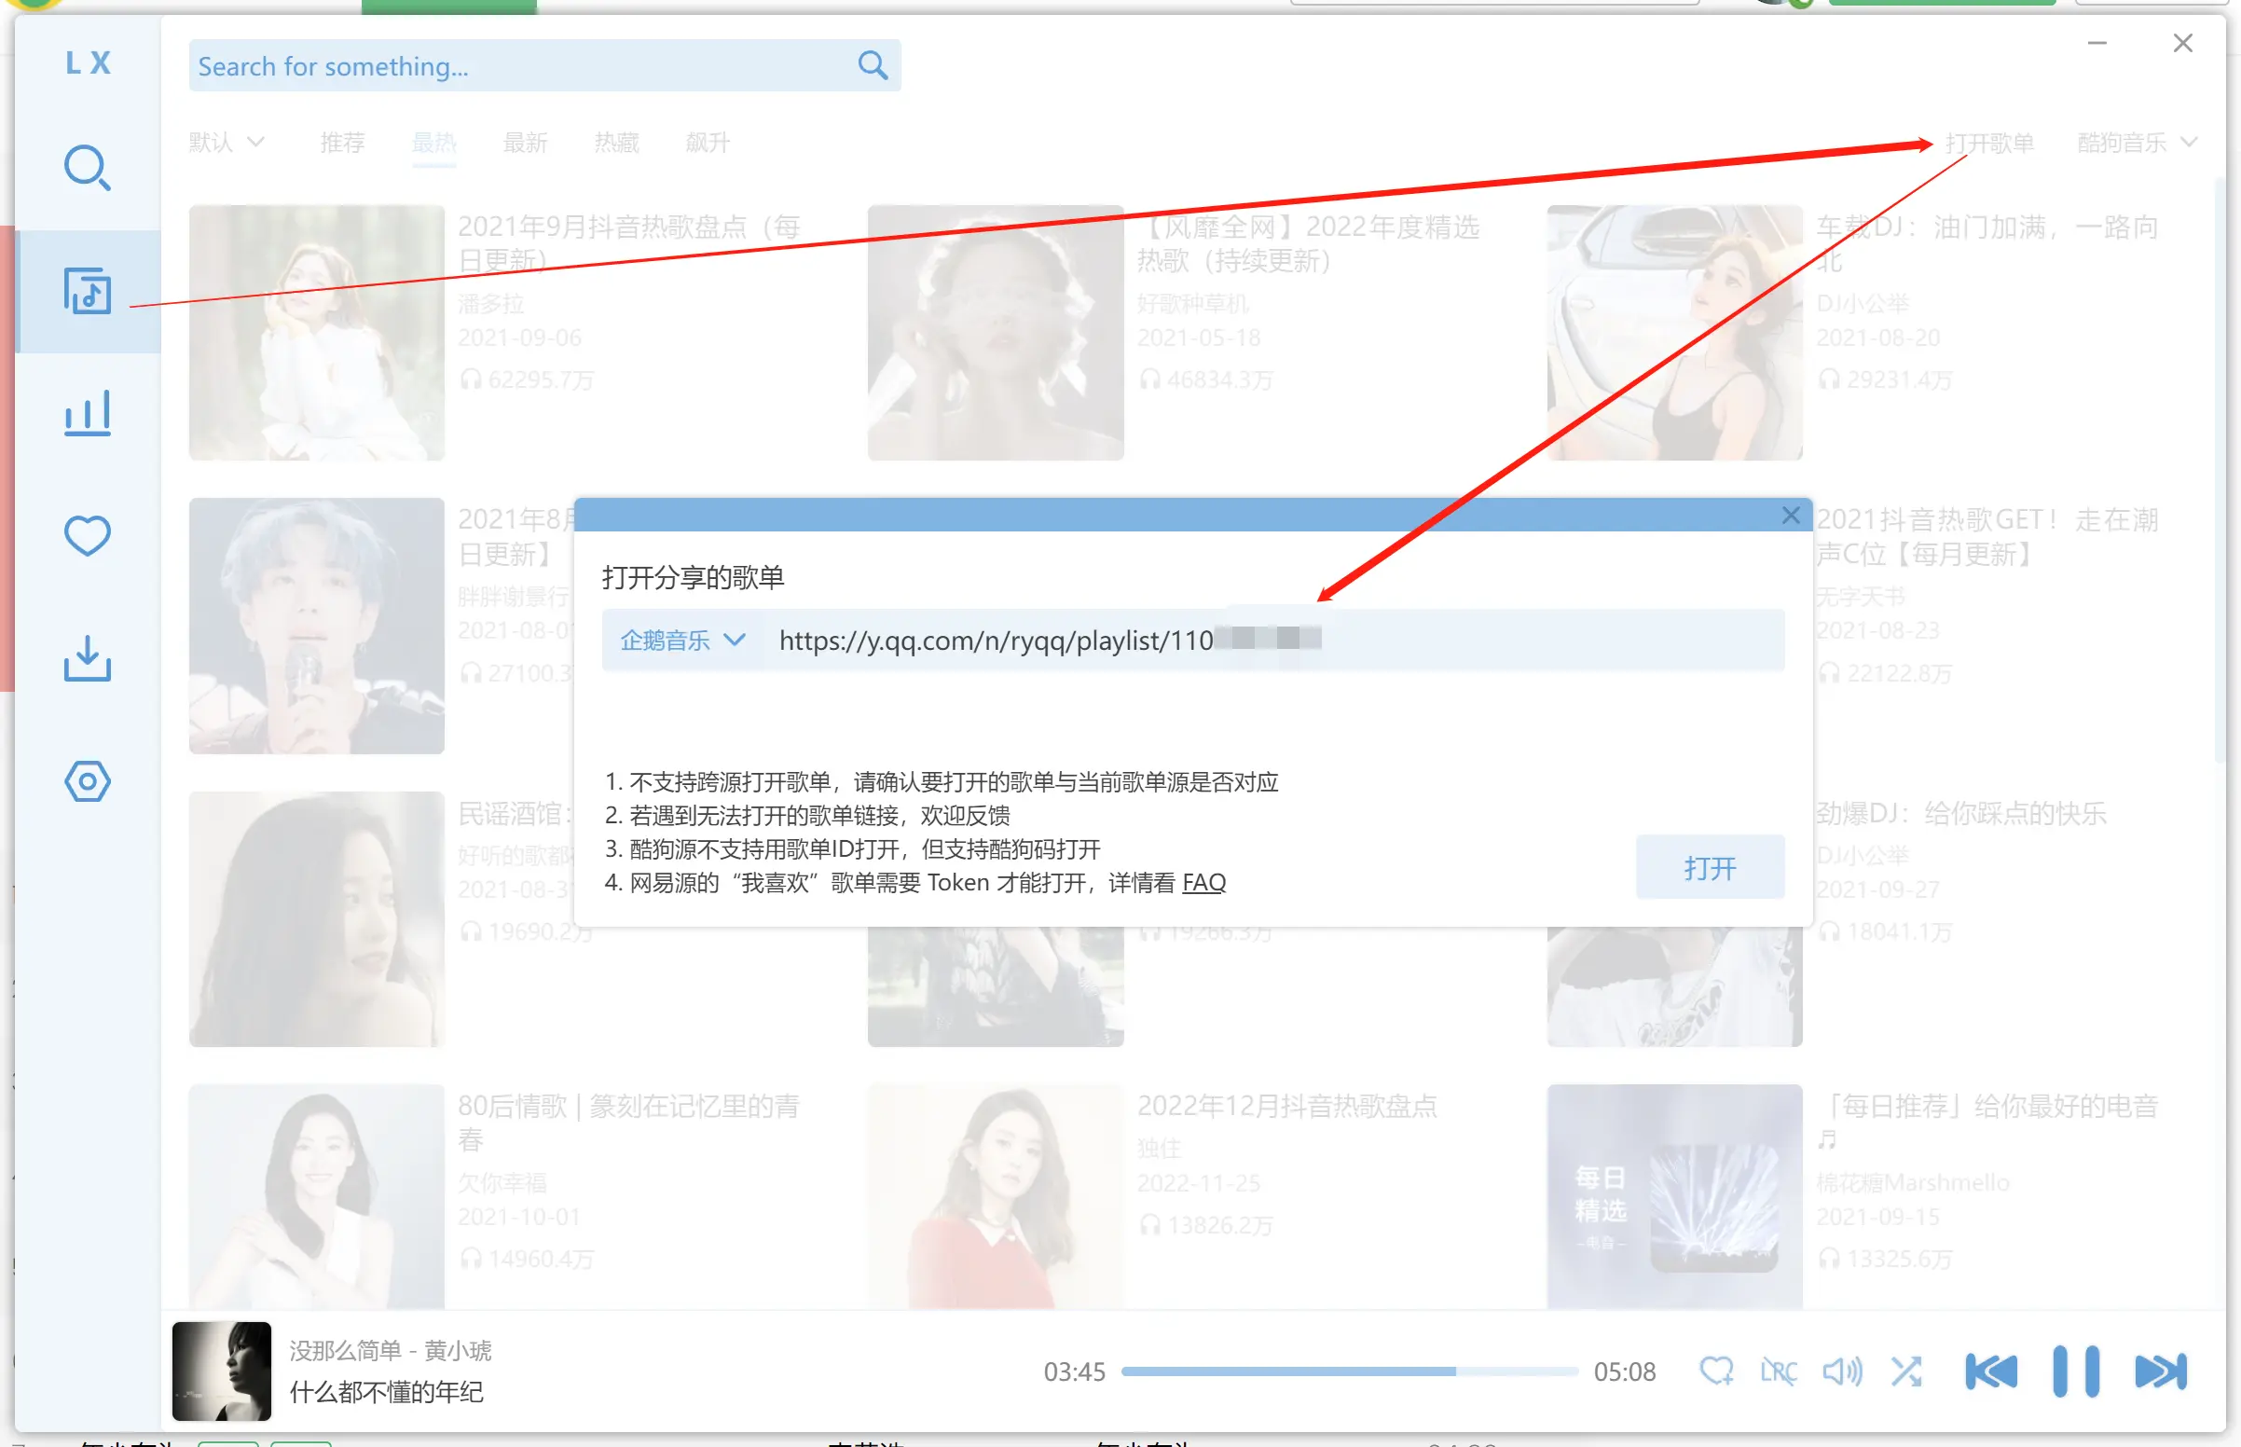Click the 没那么简单 - 黄小琥 song title
2241x1447 pixels.
tap(390, 1350)
